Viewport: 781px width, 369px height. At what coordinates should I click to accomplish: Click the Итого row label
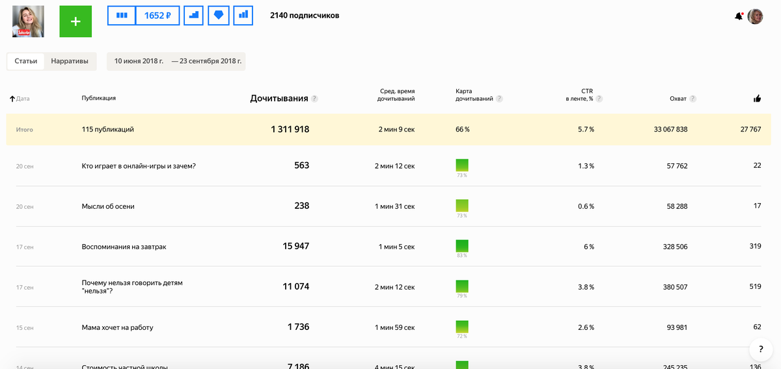(24, 130)
